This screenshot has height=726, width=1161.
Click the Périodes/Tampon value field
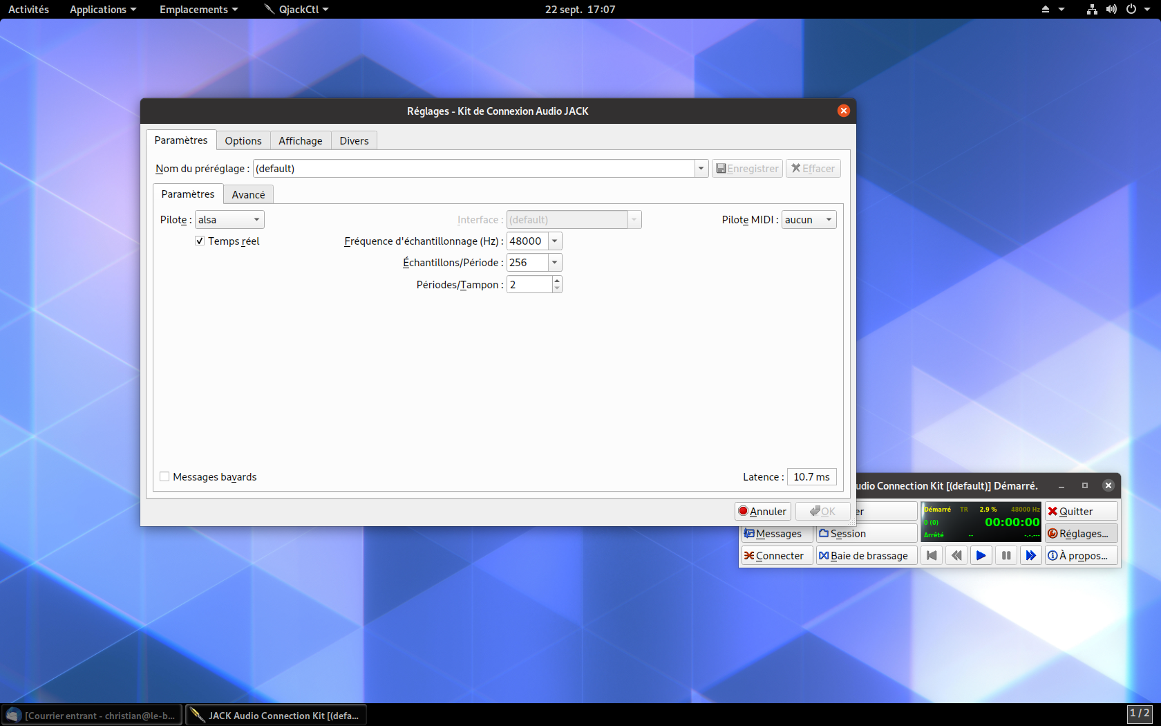(529, 284)
